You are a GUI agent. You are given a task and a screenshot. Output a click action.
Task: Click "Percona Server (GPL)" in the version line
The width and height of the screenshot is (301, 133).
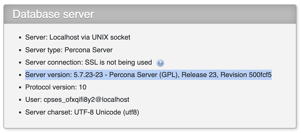[x=144, y=75]
